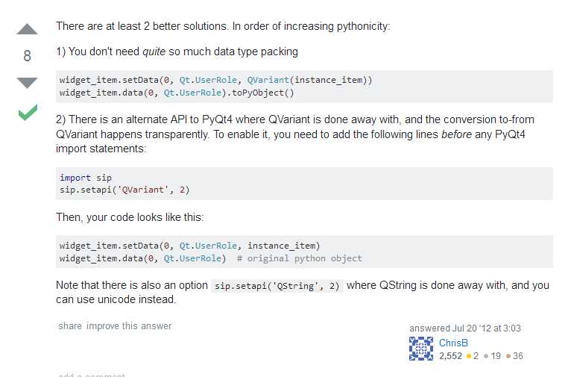Image resolution: width=571 pixels, height=377 pixels.
Task: Click the inline sip.setapi('QString', 2) code
Action: click(277, 286)
